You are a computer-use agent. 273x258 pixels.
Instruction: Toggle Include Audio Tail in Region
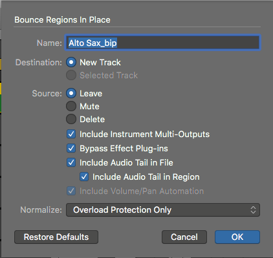point(84,177)
